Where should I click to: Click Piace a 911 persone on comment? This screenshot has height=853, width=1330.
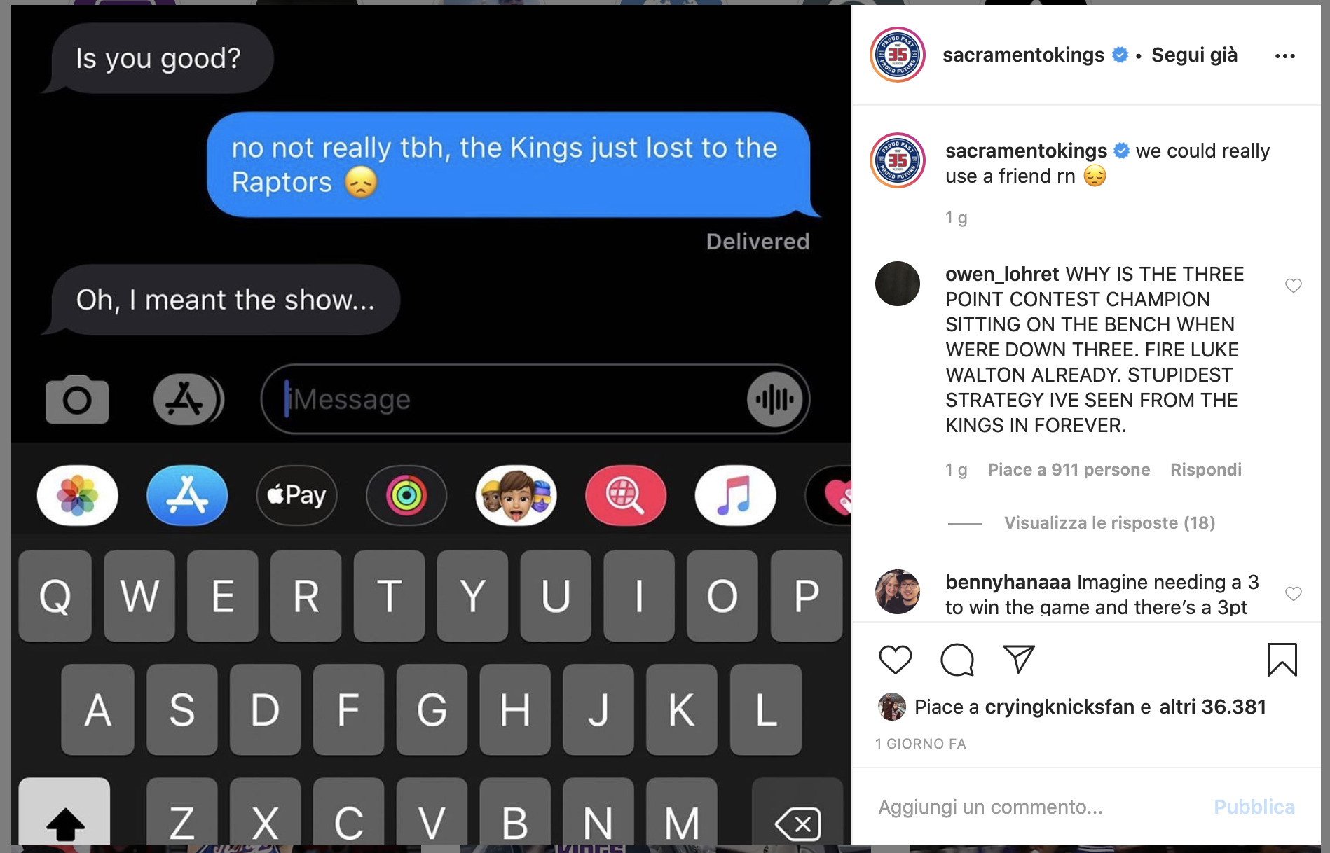click(x=1069, y=470)
